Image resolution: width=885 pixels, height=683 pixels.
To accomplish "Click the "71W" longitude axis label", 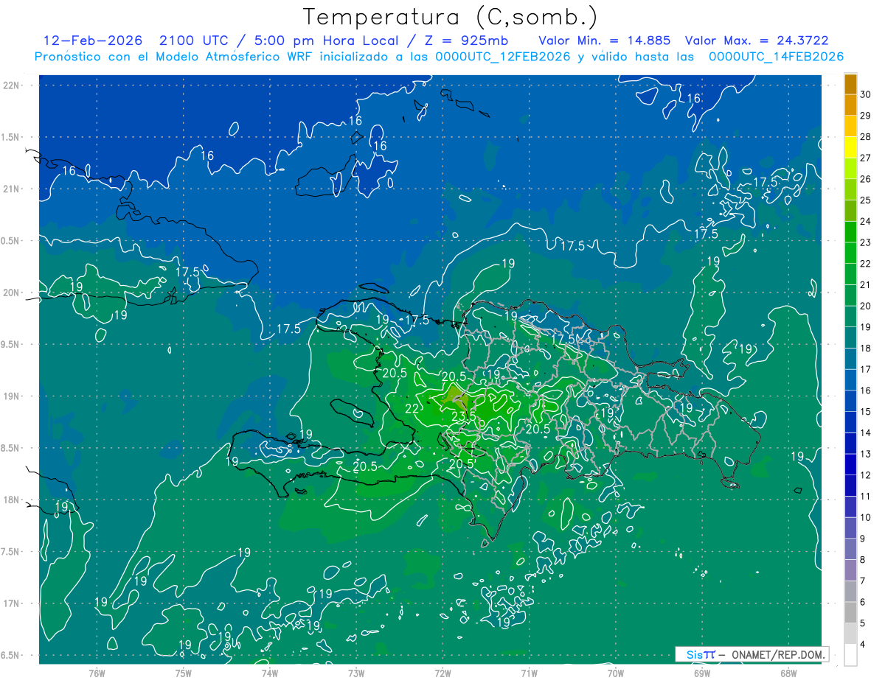I will (529, 673).
